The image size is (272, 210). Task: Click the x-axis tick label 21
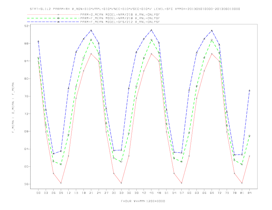91,193
